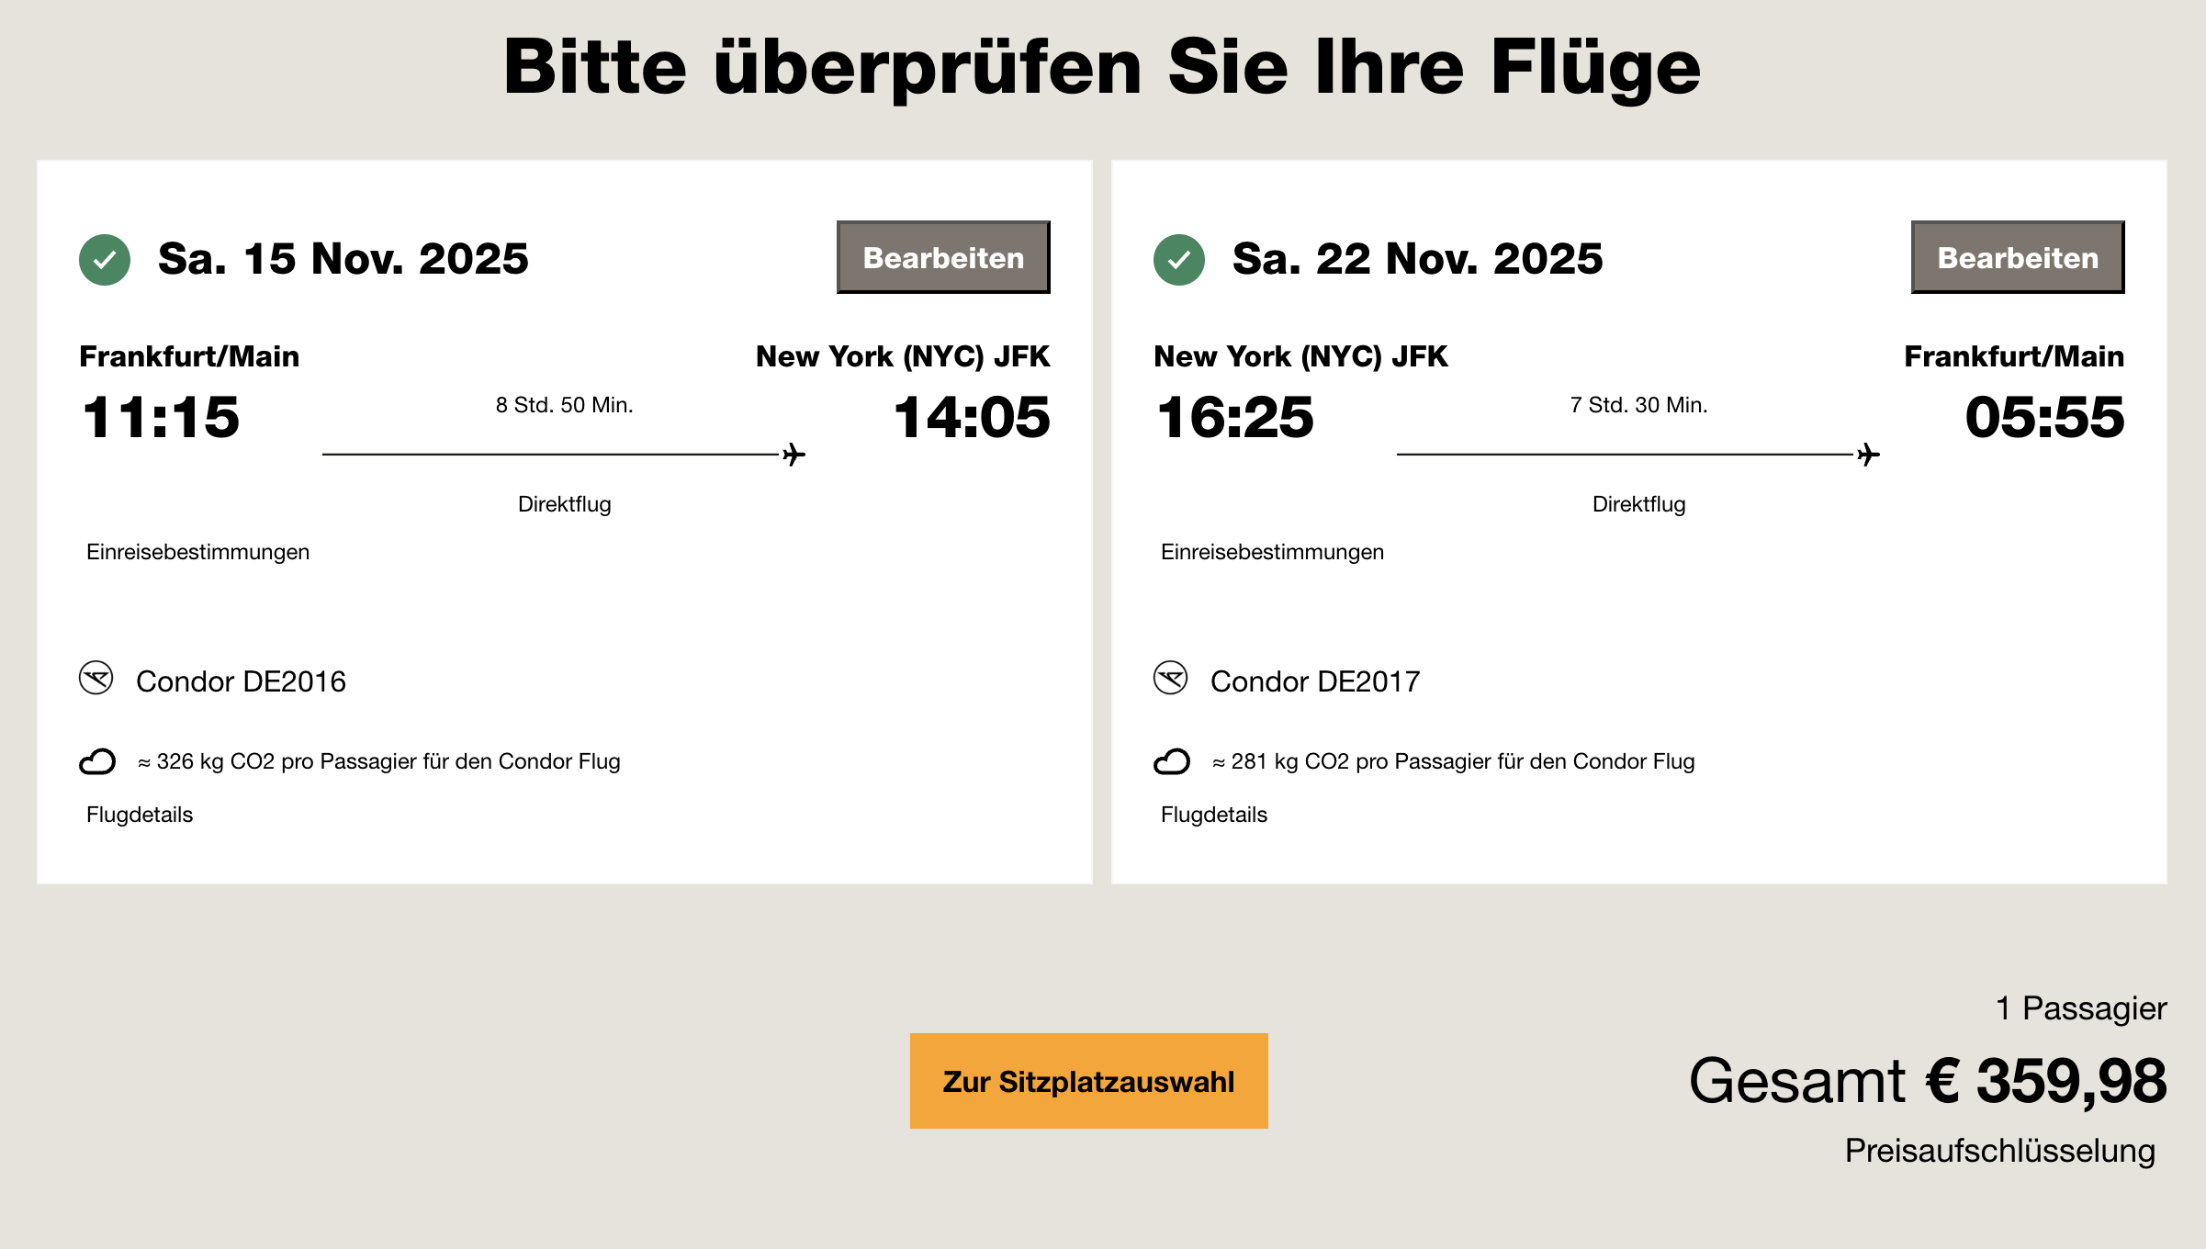Expand Flugdetails for Condor DE2017
Screen dimensions: 2206x1249
1214,815
